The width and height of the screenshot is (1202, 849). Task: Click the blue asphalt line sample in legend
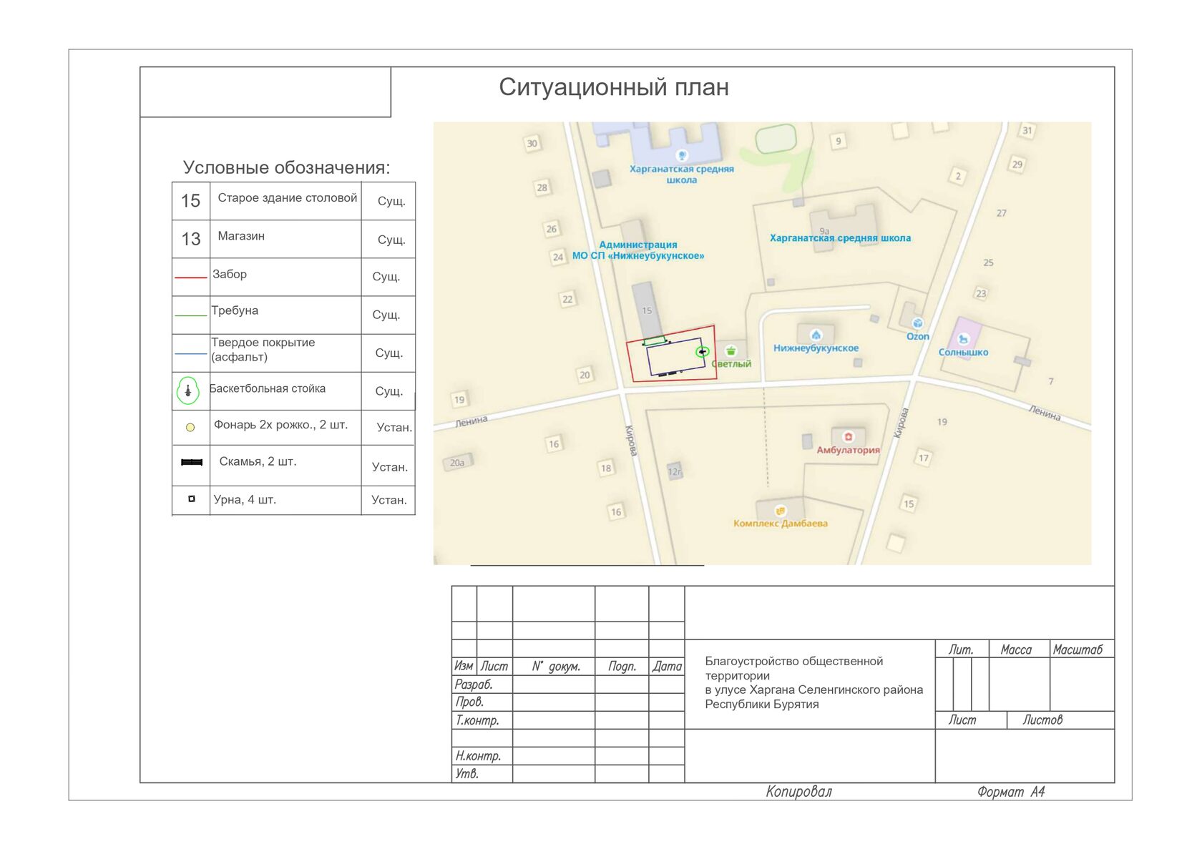[191, 353]
